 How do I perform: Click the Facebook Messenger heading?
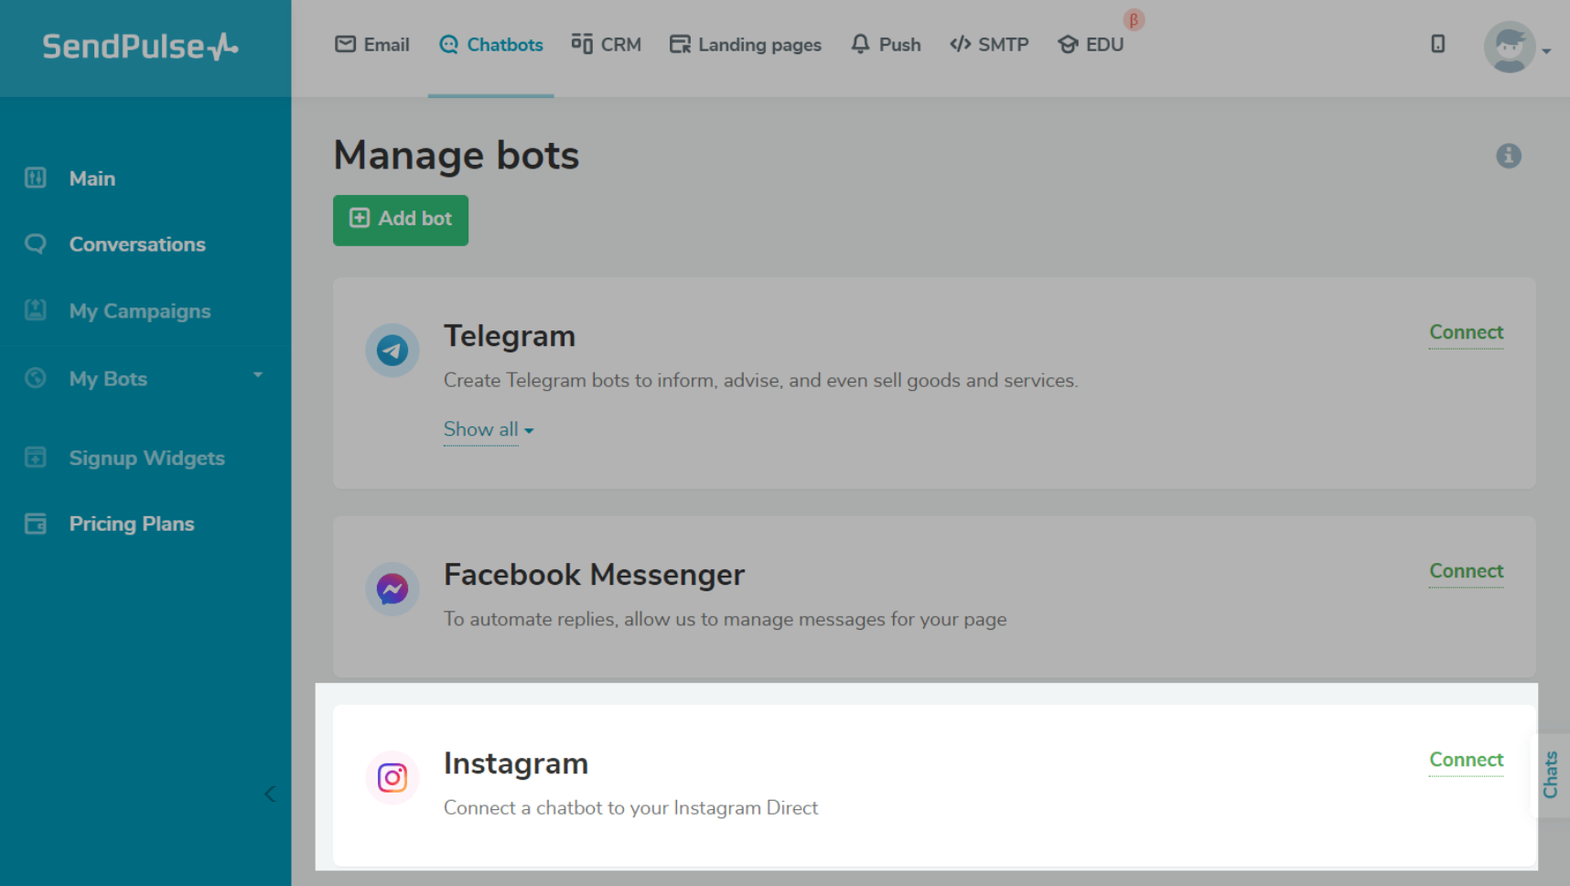tap(594, 575)
